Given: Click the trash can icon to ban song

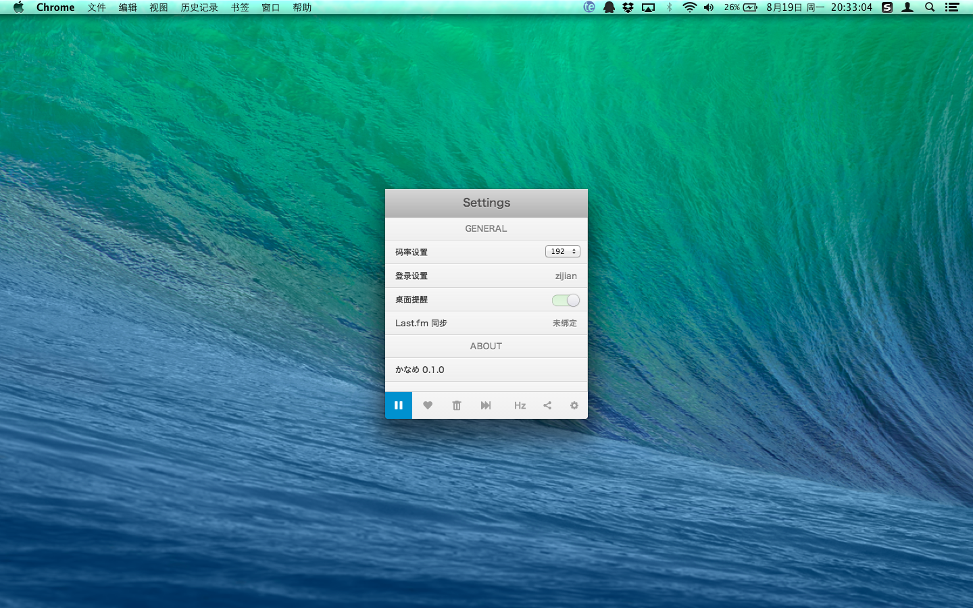Looking at the screenshot, I should [x=457, y=405].
